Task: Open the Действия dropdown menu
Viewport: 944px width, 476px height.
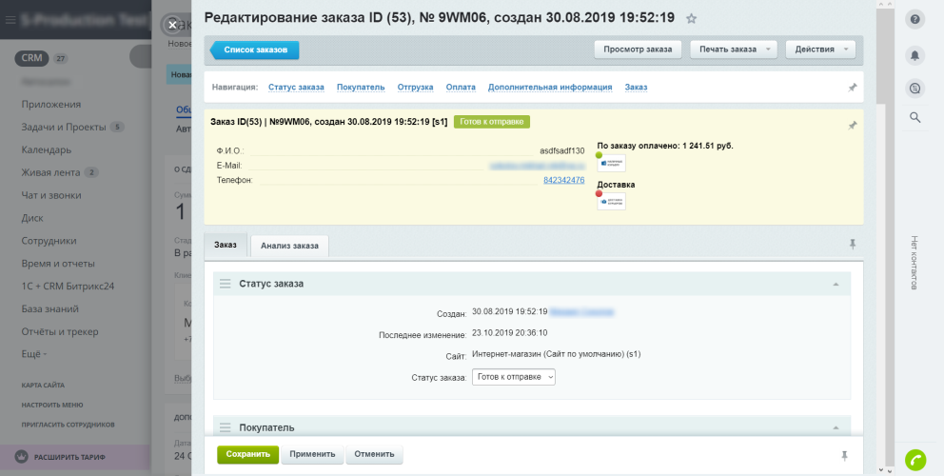Action: tap(820, 50)
